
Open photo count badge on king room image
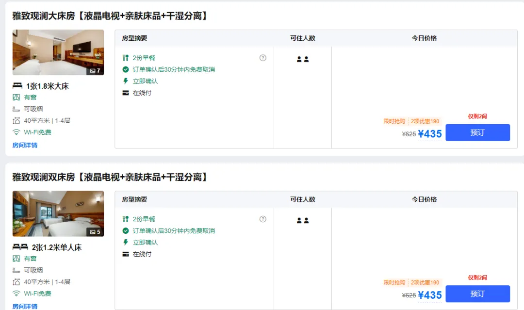(95, 71)
